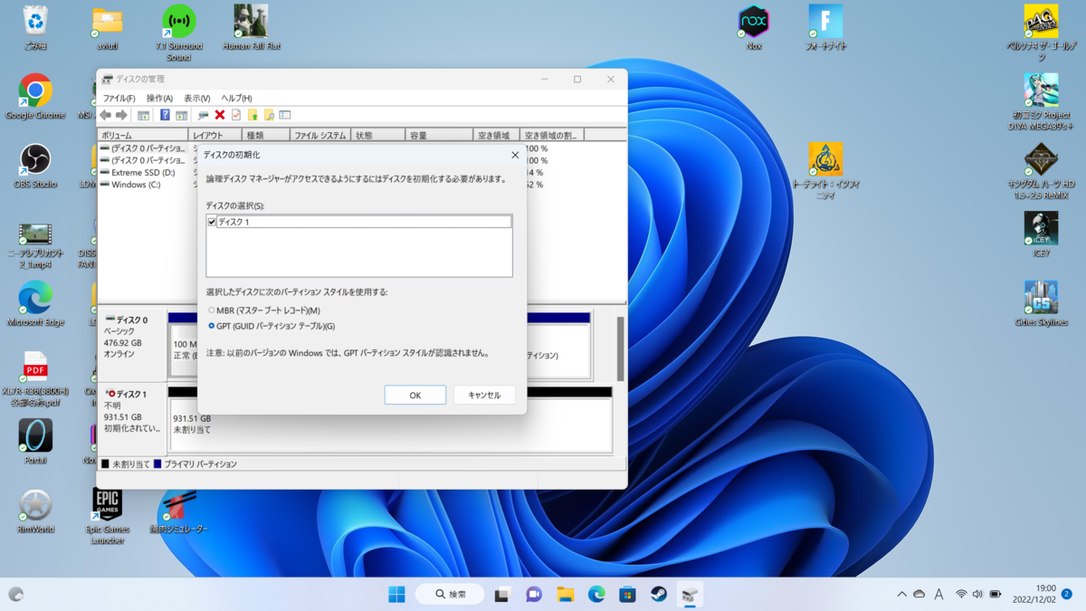Image resolution: width=1086 pixels, height=611 pixels.
Task: Launch Portal desktop icon
Action: [x=35, y=442]
